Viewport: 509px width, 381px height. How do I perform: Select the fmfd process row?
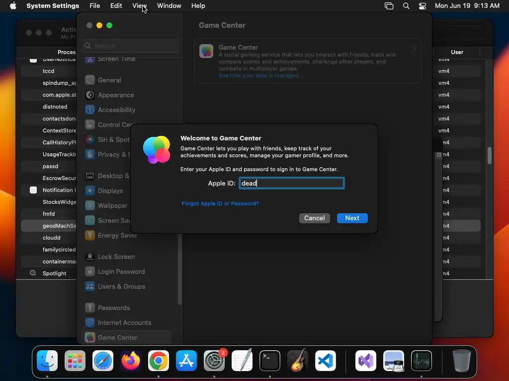click(49, 214)
